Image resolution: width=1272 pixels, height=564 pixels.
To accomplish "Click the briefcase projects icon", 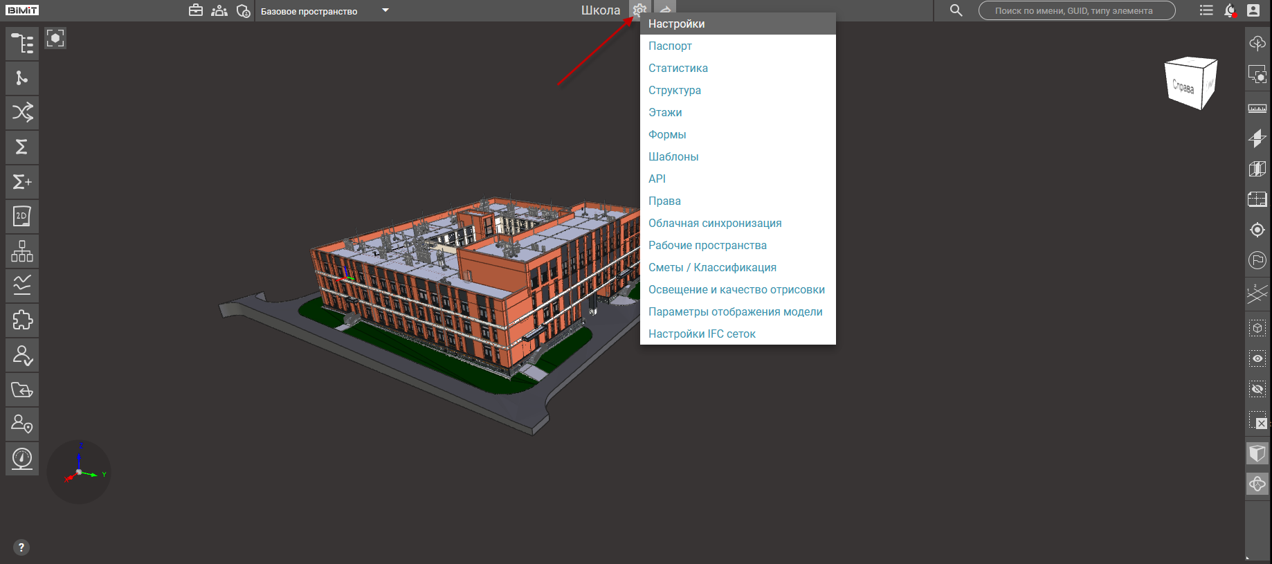I will coord(196,10).
